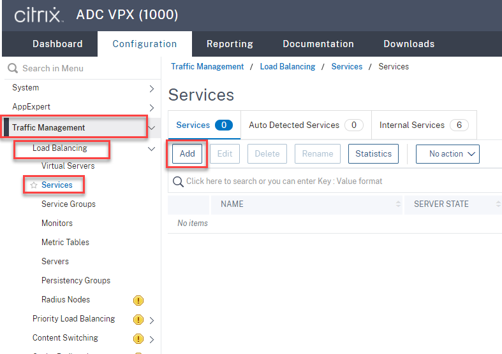Expand the AppExpert menu section

(x=152, y=107)
